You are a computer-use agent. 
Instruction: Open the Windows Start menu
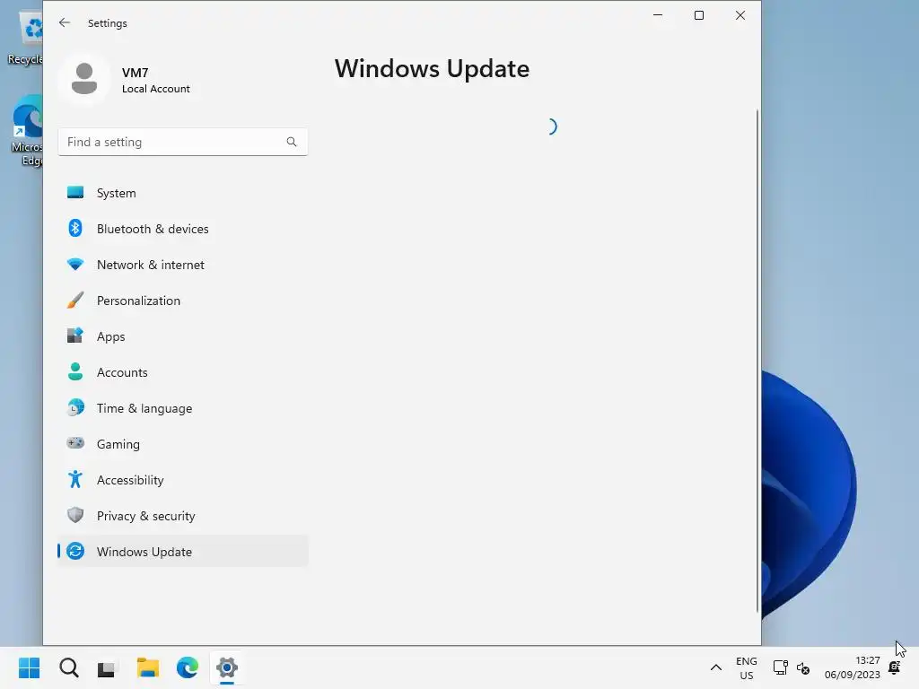pyautogui.click(x=30, y=667)
